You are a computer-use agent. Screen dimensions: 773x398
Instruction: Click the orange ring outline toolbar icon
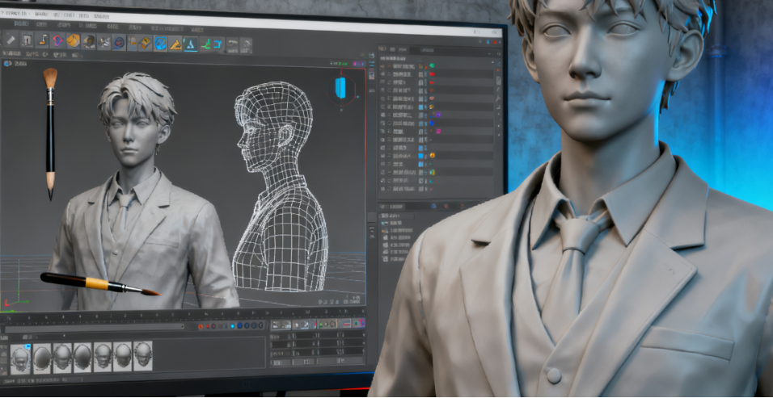[x=133, y=41]
